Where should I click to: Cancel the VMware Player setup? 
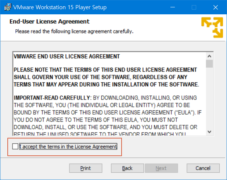click(x=203, y=168)
